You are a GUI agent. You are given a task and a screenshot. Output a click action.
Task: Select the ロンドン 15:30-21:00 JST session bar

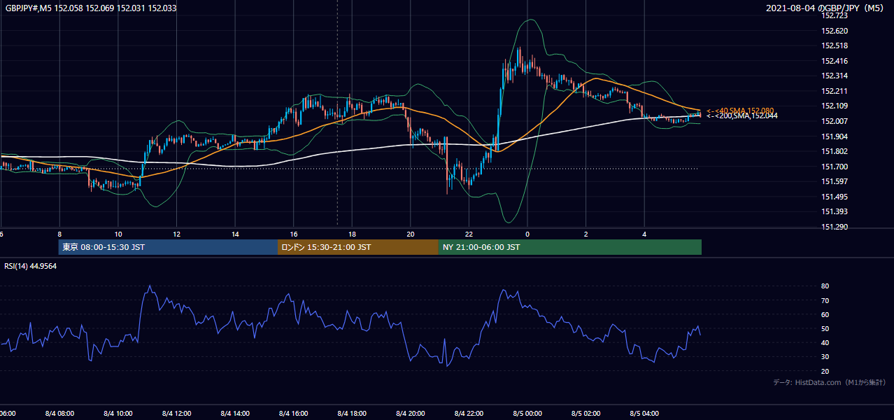click(358, 247)
